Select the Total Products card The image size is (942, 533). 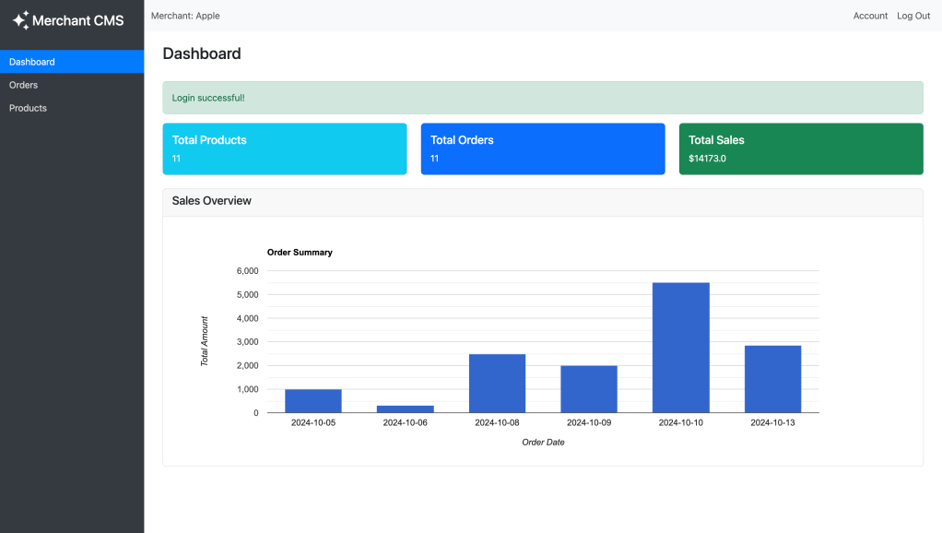pos(285,148)
